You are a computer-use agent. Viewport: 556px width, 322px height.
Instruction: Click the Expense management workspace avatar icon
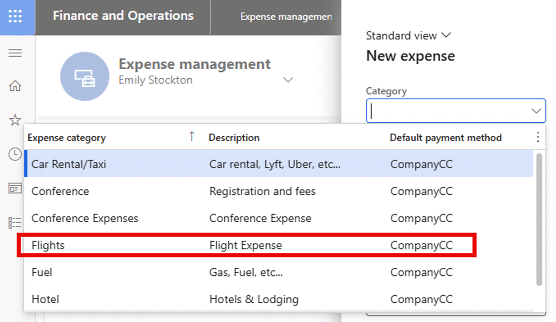pyautogui.click(x=85, y=76)
